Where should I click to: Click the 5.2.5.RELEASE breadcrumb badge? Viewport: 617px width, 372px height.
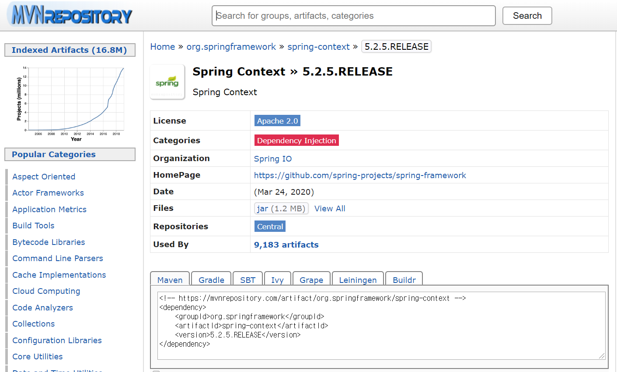point(397,47)
